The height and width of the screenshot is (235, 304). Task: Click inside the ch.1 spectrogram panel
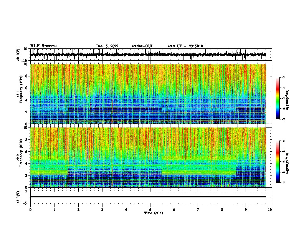148,94
